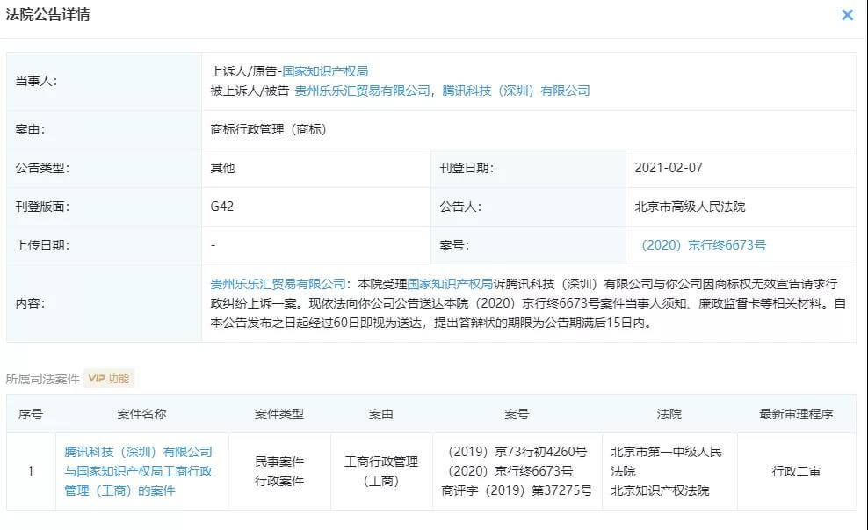This screenshot has width=868, height=530.
Task: Close the 法院公告详情 dialog
Action: [x=847, y=15]
